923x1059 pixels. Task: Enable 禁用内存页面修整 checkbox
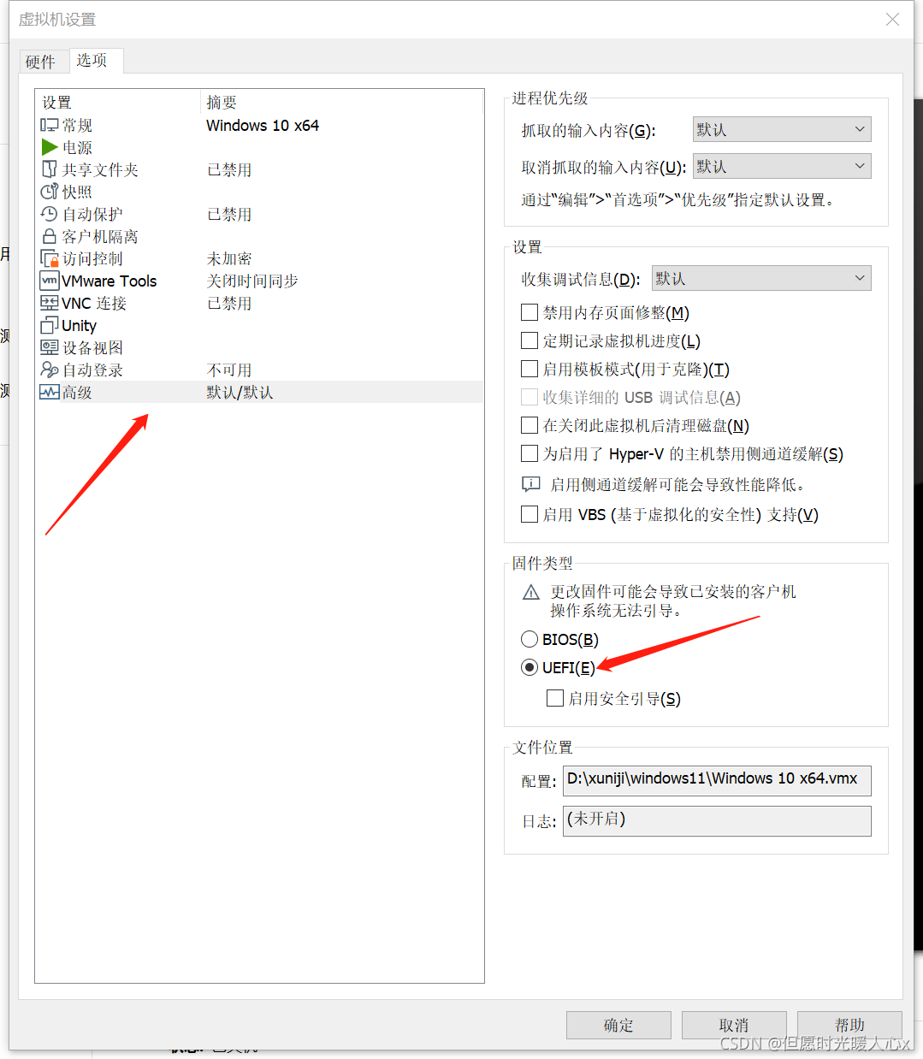[530, 312]
